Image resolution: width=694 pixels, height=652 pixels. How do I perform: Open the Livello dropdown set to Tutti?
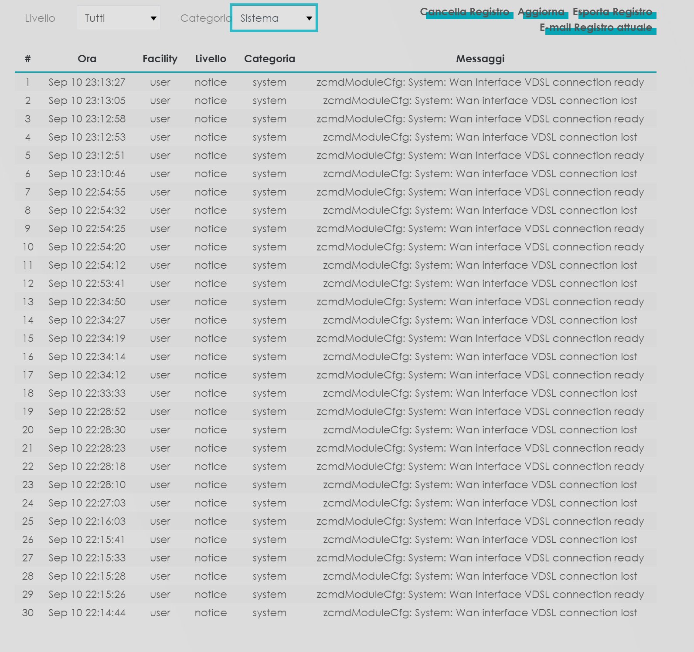118,18
